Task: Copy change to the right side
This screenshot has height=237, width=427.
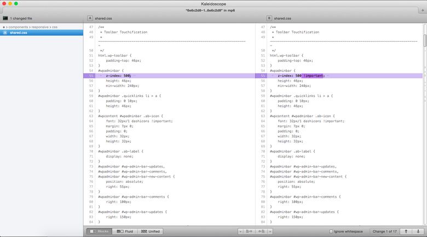Action: click(x=249, y=232)
